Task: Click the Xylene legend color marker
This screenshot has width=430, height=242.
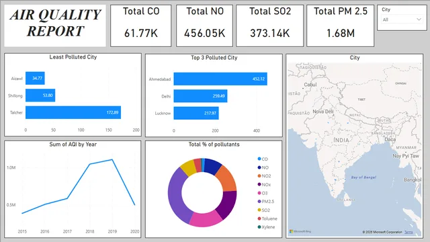Action: coord(259,227)
